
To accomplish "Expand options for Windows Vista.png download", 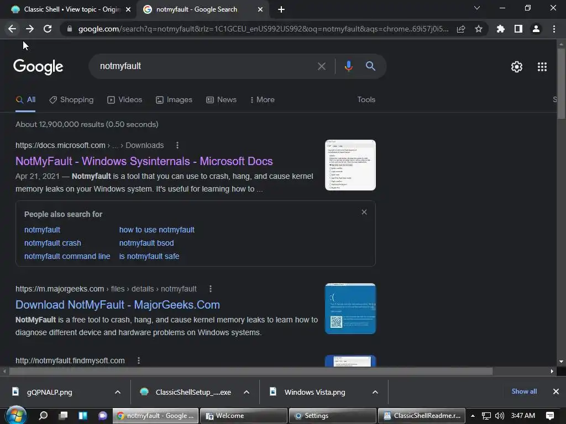I will (375, 393).
